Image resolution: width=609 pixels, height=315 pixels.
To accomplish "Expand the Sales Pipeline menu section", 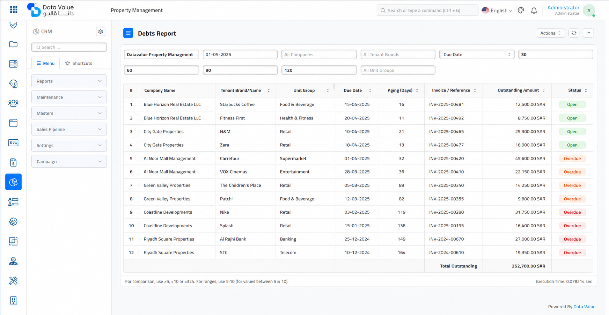I will pyautogui.click(x=69, y=129).
